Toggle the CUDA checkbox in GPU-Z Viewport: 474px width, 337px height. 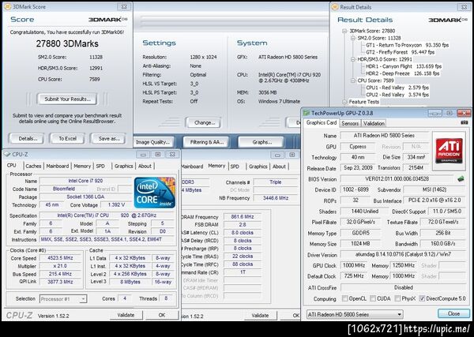(373, 298)
